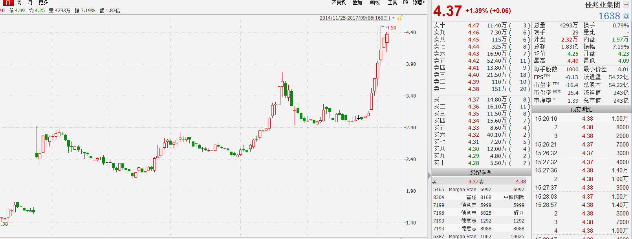Open the 工具 tools menu
632x239 pixels.
click(x=392, y=2)
